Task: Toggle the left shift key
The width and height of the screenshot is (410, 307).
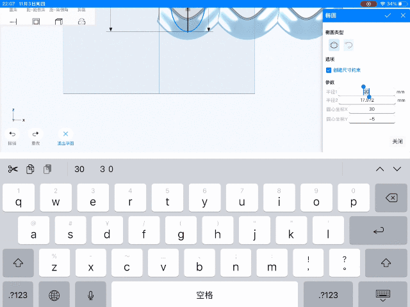Action: (x=18, y=262)
